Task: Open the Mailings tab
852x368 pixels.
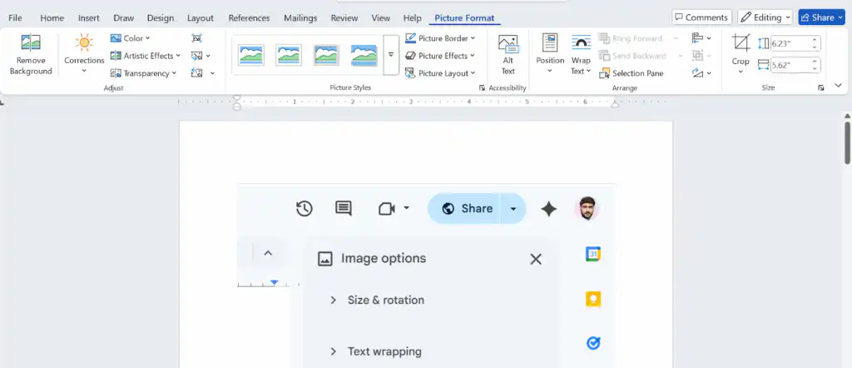Action: click(x=300, y=18)
